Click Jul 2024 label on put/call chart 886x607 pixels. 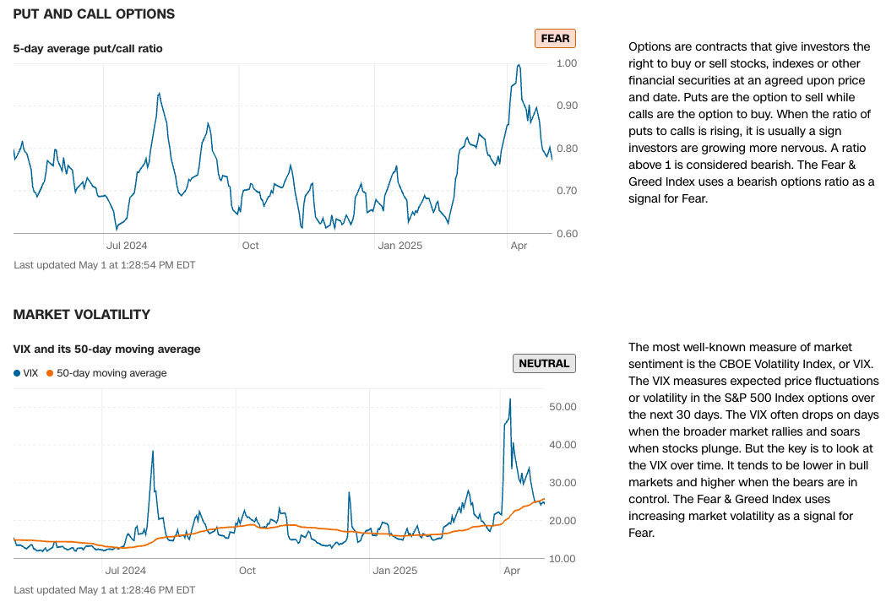click(127, 246)
